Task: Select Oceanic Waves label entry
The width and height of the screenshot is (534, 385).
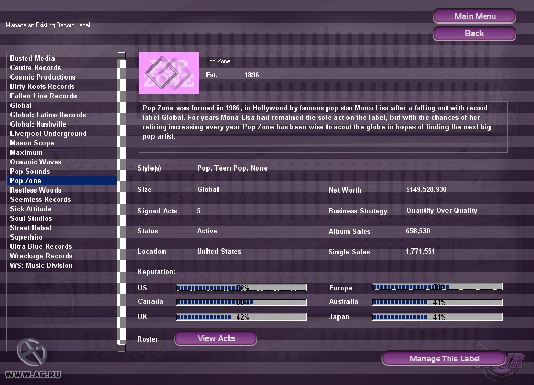Action: [36, 162]
